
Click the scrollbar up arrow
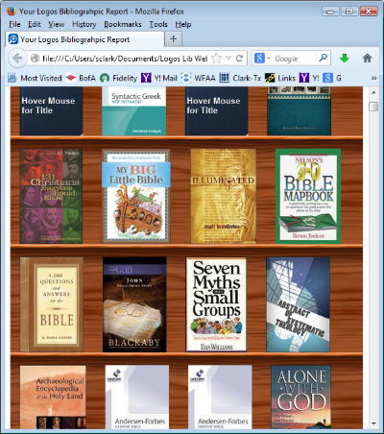373,92
